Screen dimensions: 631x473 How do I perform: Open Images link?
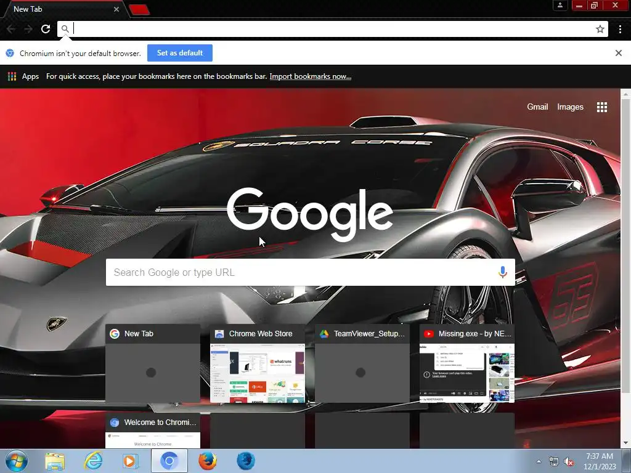[x=570, y=107]
